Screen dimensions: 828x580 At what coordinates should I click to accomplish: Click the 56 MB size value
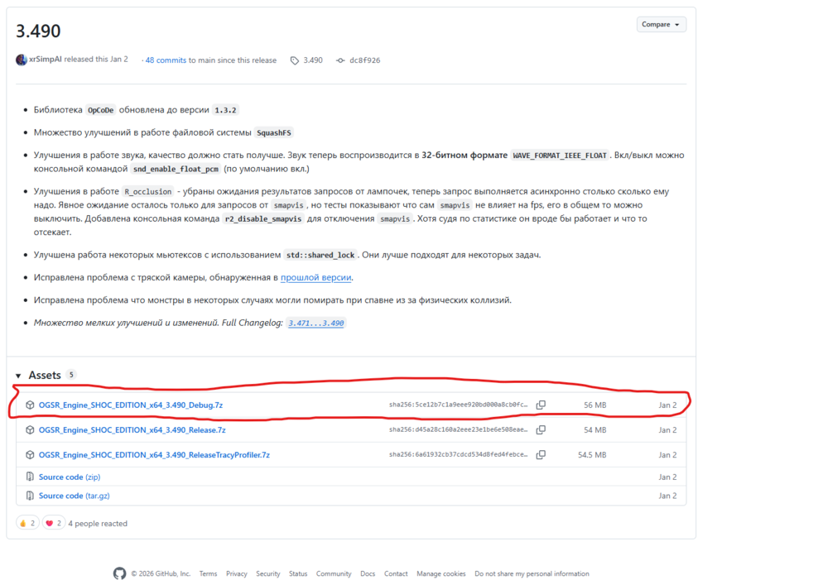point(595,405)
